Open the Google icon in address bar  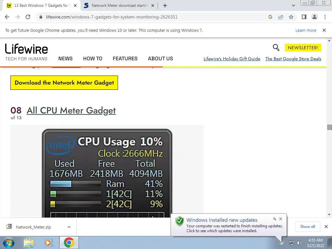click(x=270, y=17)
